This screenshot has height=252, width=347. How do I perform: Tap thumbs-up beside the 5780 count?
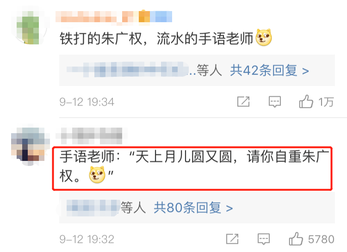click(x=296, y=239)
